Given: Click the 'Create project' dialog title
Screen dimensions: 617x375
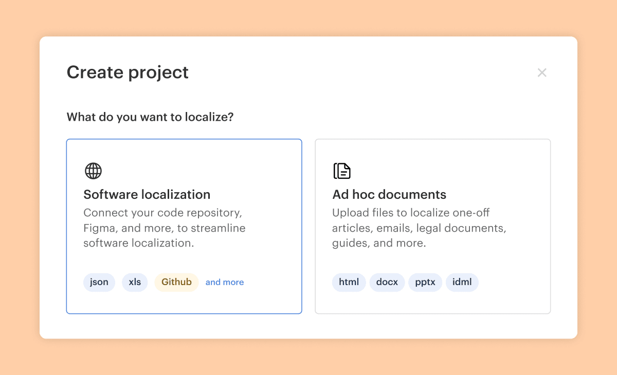Looking at the screenshot, I should (x=128, y=72).
